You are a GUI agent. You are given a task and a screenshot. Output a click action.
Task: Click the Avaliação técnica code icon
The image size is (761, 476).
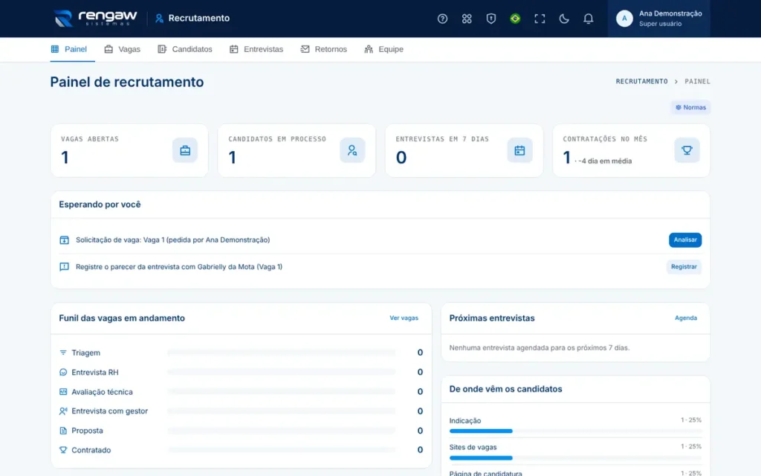pyautogui.click(x=63, y=391)
